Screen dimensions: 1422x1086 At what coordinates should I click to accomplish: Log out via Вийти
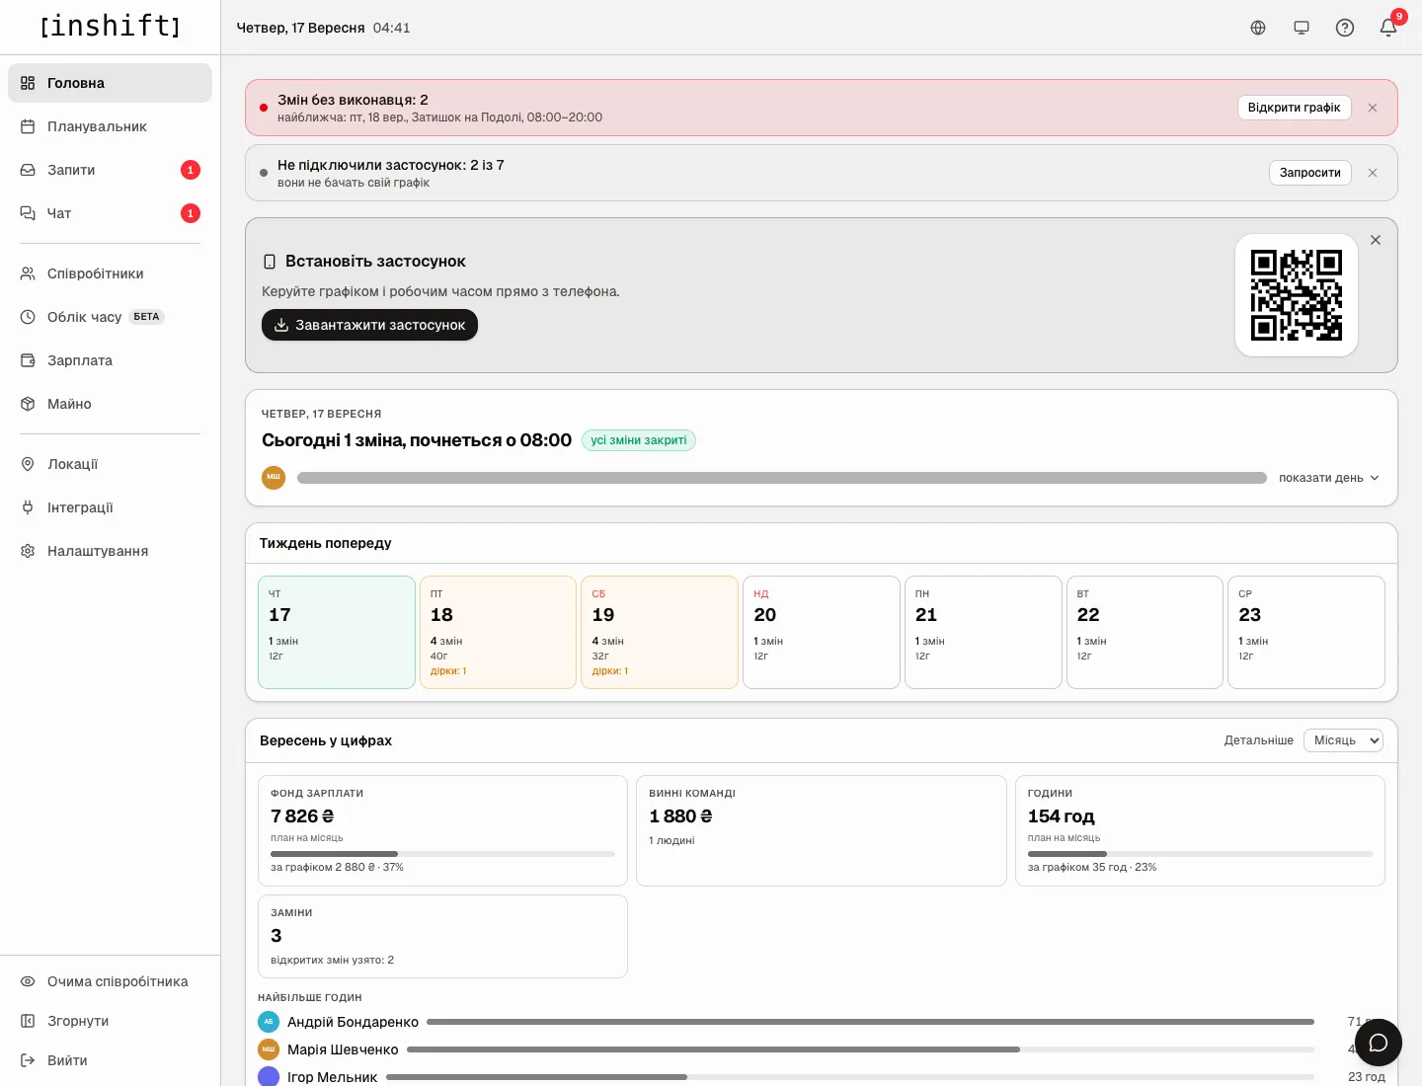(x=110, y=1060)
